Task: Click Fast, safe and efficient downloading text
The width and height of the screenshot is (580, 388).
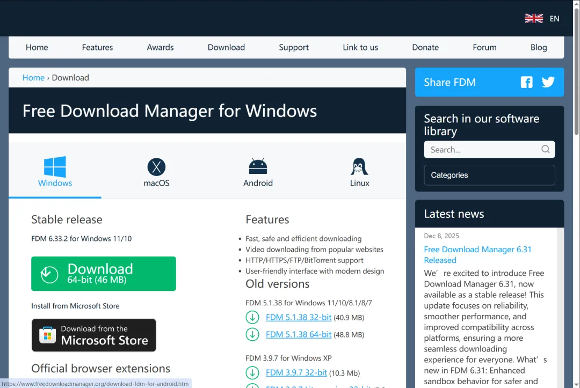Action: [303, 239]
